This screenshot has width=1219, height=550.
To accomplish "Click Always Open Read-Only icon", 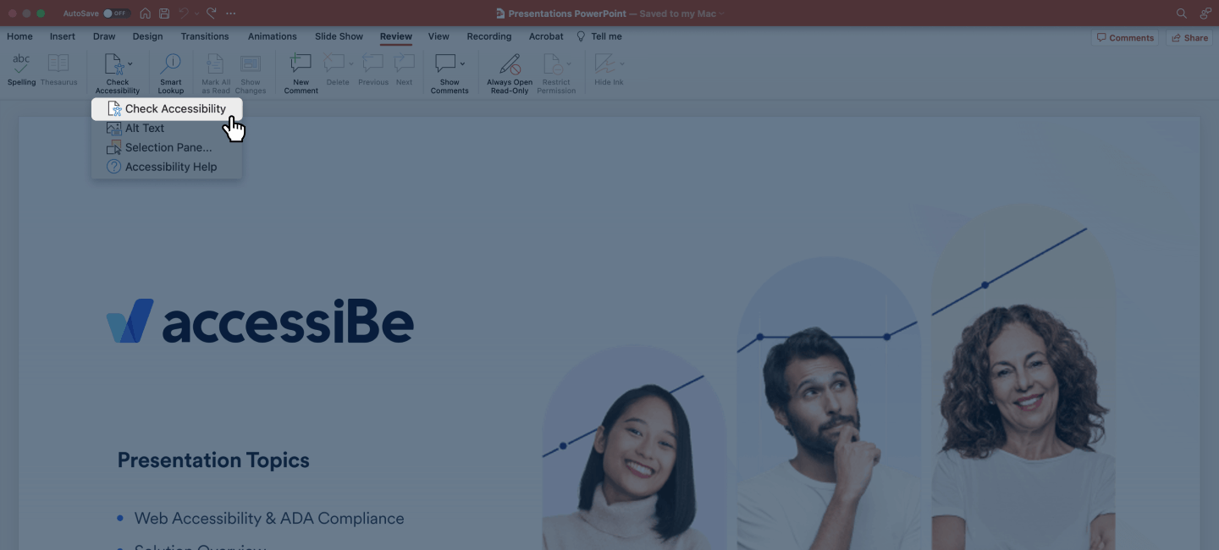I will coord(510,65).
